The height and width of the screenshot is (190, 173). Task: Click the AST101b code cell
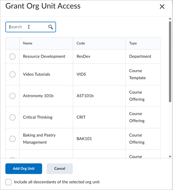tap(85, 96)
